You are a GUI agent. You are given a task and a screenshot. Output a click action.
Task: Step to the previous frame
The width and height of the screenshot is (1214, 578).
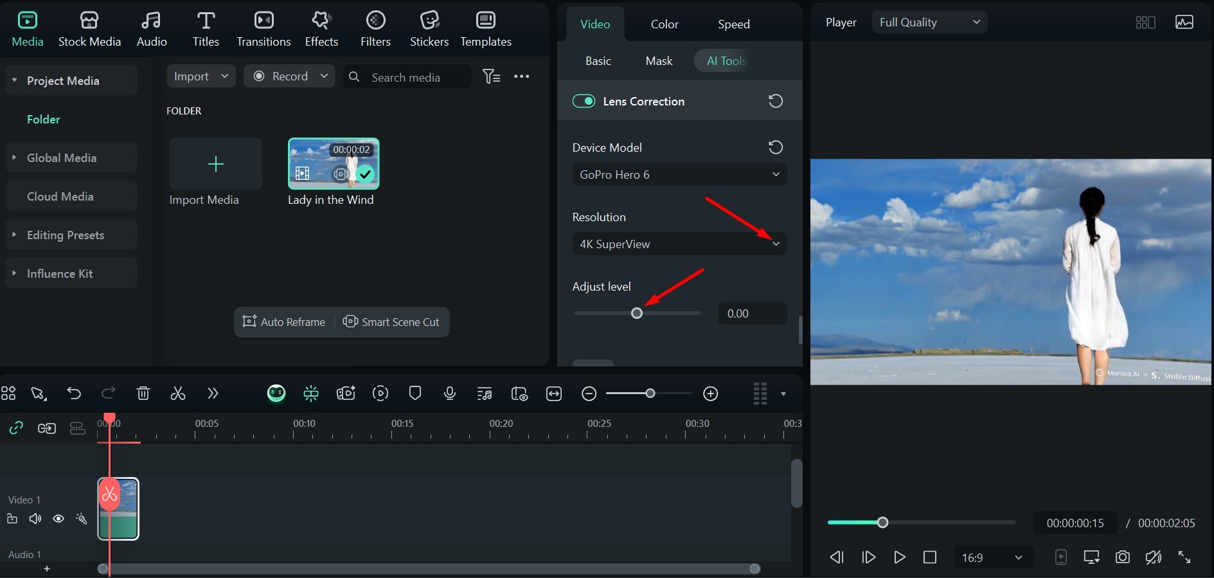pos(837,557)
